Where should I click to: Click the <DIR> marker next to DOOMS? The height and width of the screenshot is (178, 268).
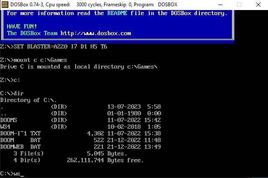tap(59, 120)
